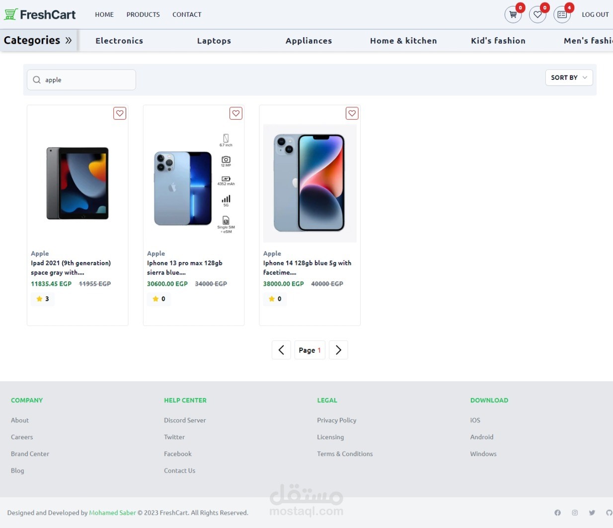Image resolution: width=613 pixels, height=528 pixels.
Task: Open Careers link in footer
Action: point(22,437)
